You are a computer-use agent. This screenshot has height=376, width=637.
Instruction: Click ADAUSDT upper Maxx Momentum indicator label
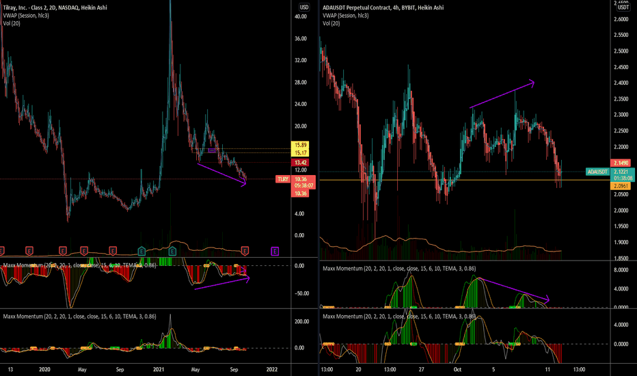pyautogui.click(x=399, y=268)
